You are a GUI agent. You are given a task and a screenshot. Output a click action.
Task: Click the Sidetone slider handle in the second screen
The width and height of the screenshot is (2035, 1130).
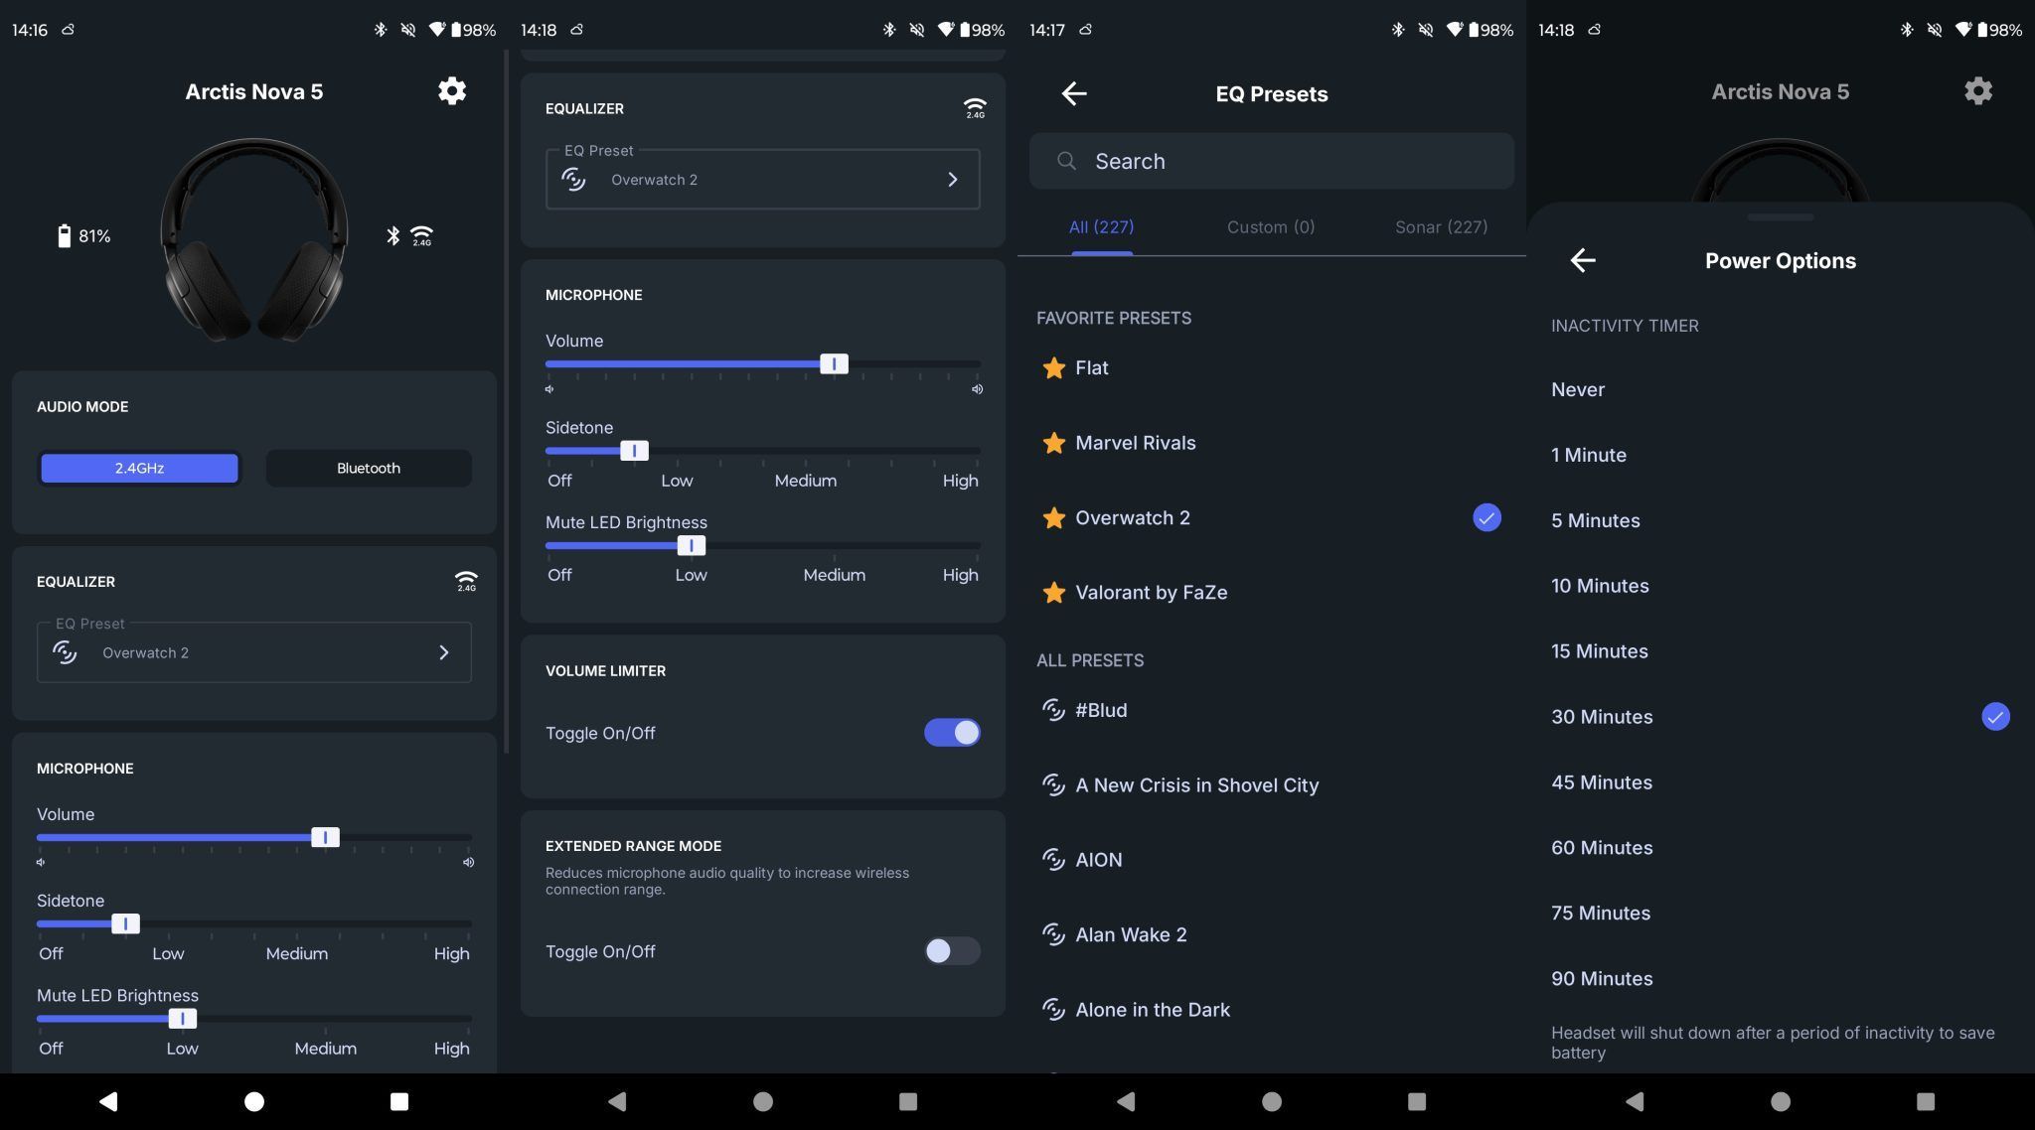[634, 451]
